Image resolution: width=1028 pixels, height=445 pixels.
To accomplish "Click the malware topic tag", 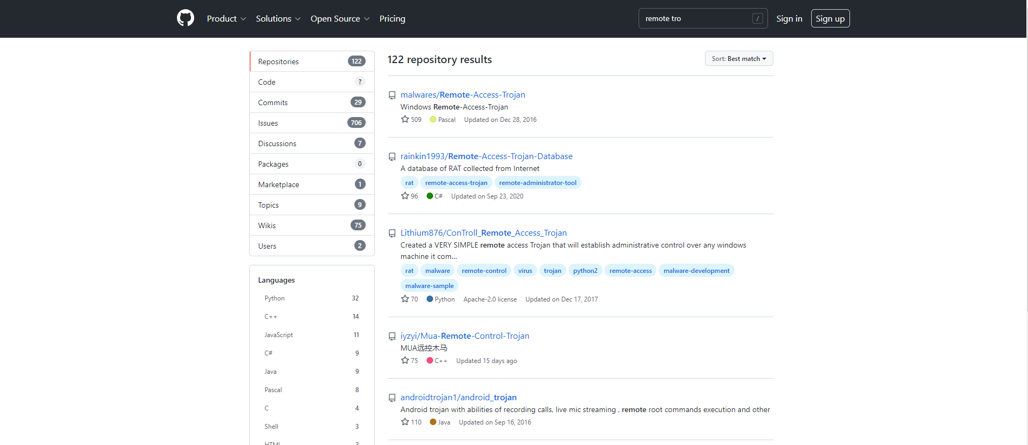I will pyautogui.click(x=437, y=271).
